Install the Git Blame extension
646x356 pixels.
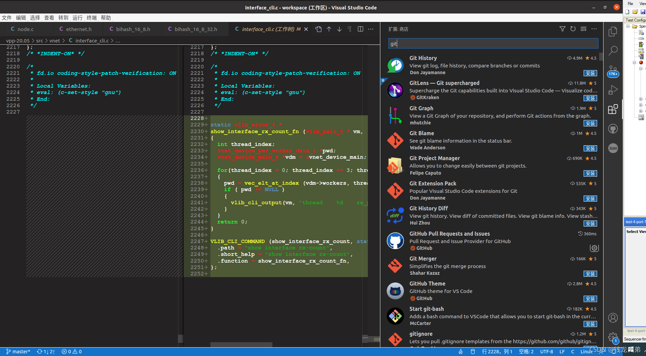point(590,148)
